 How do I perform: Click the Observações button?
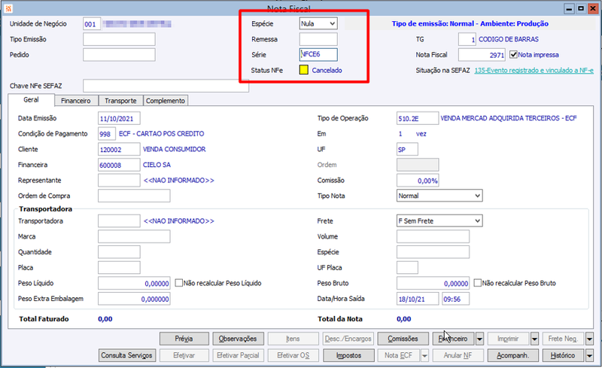(238, 339)
